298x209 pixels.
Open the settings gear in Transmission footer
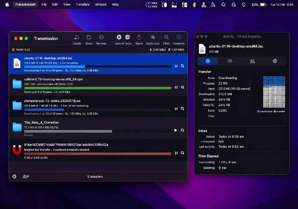(x=14, y=176)
